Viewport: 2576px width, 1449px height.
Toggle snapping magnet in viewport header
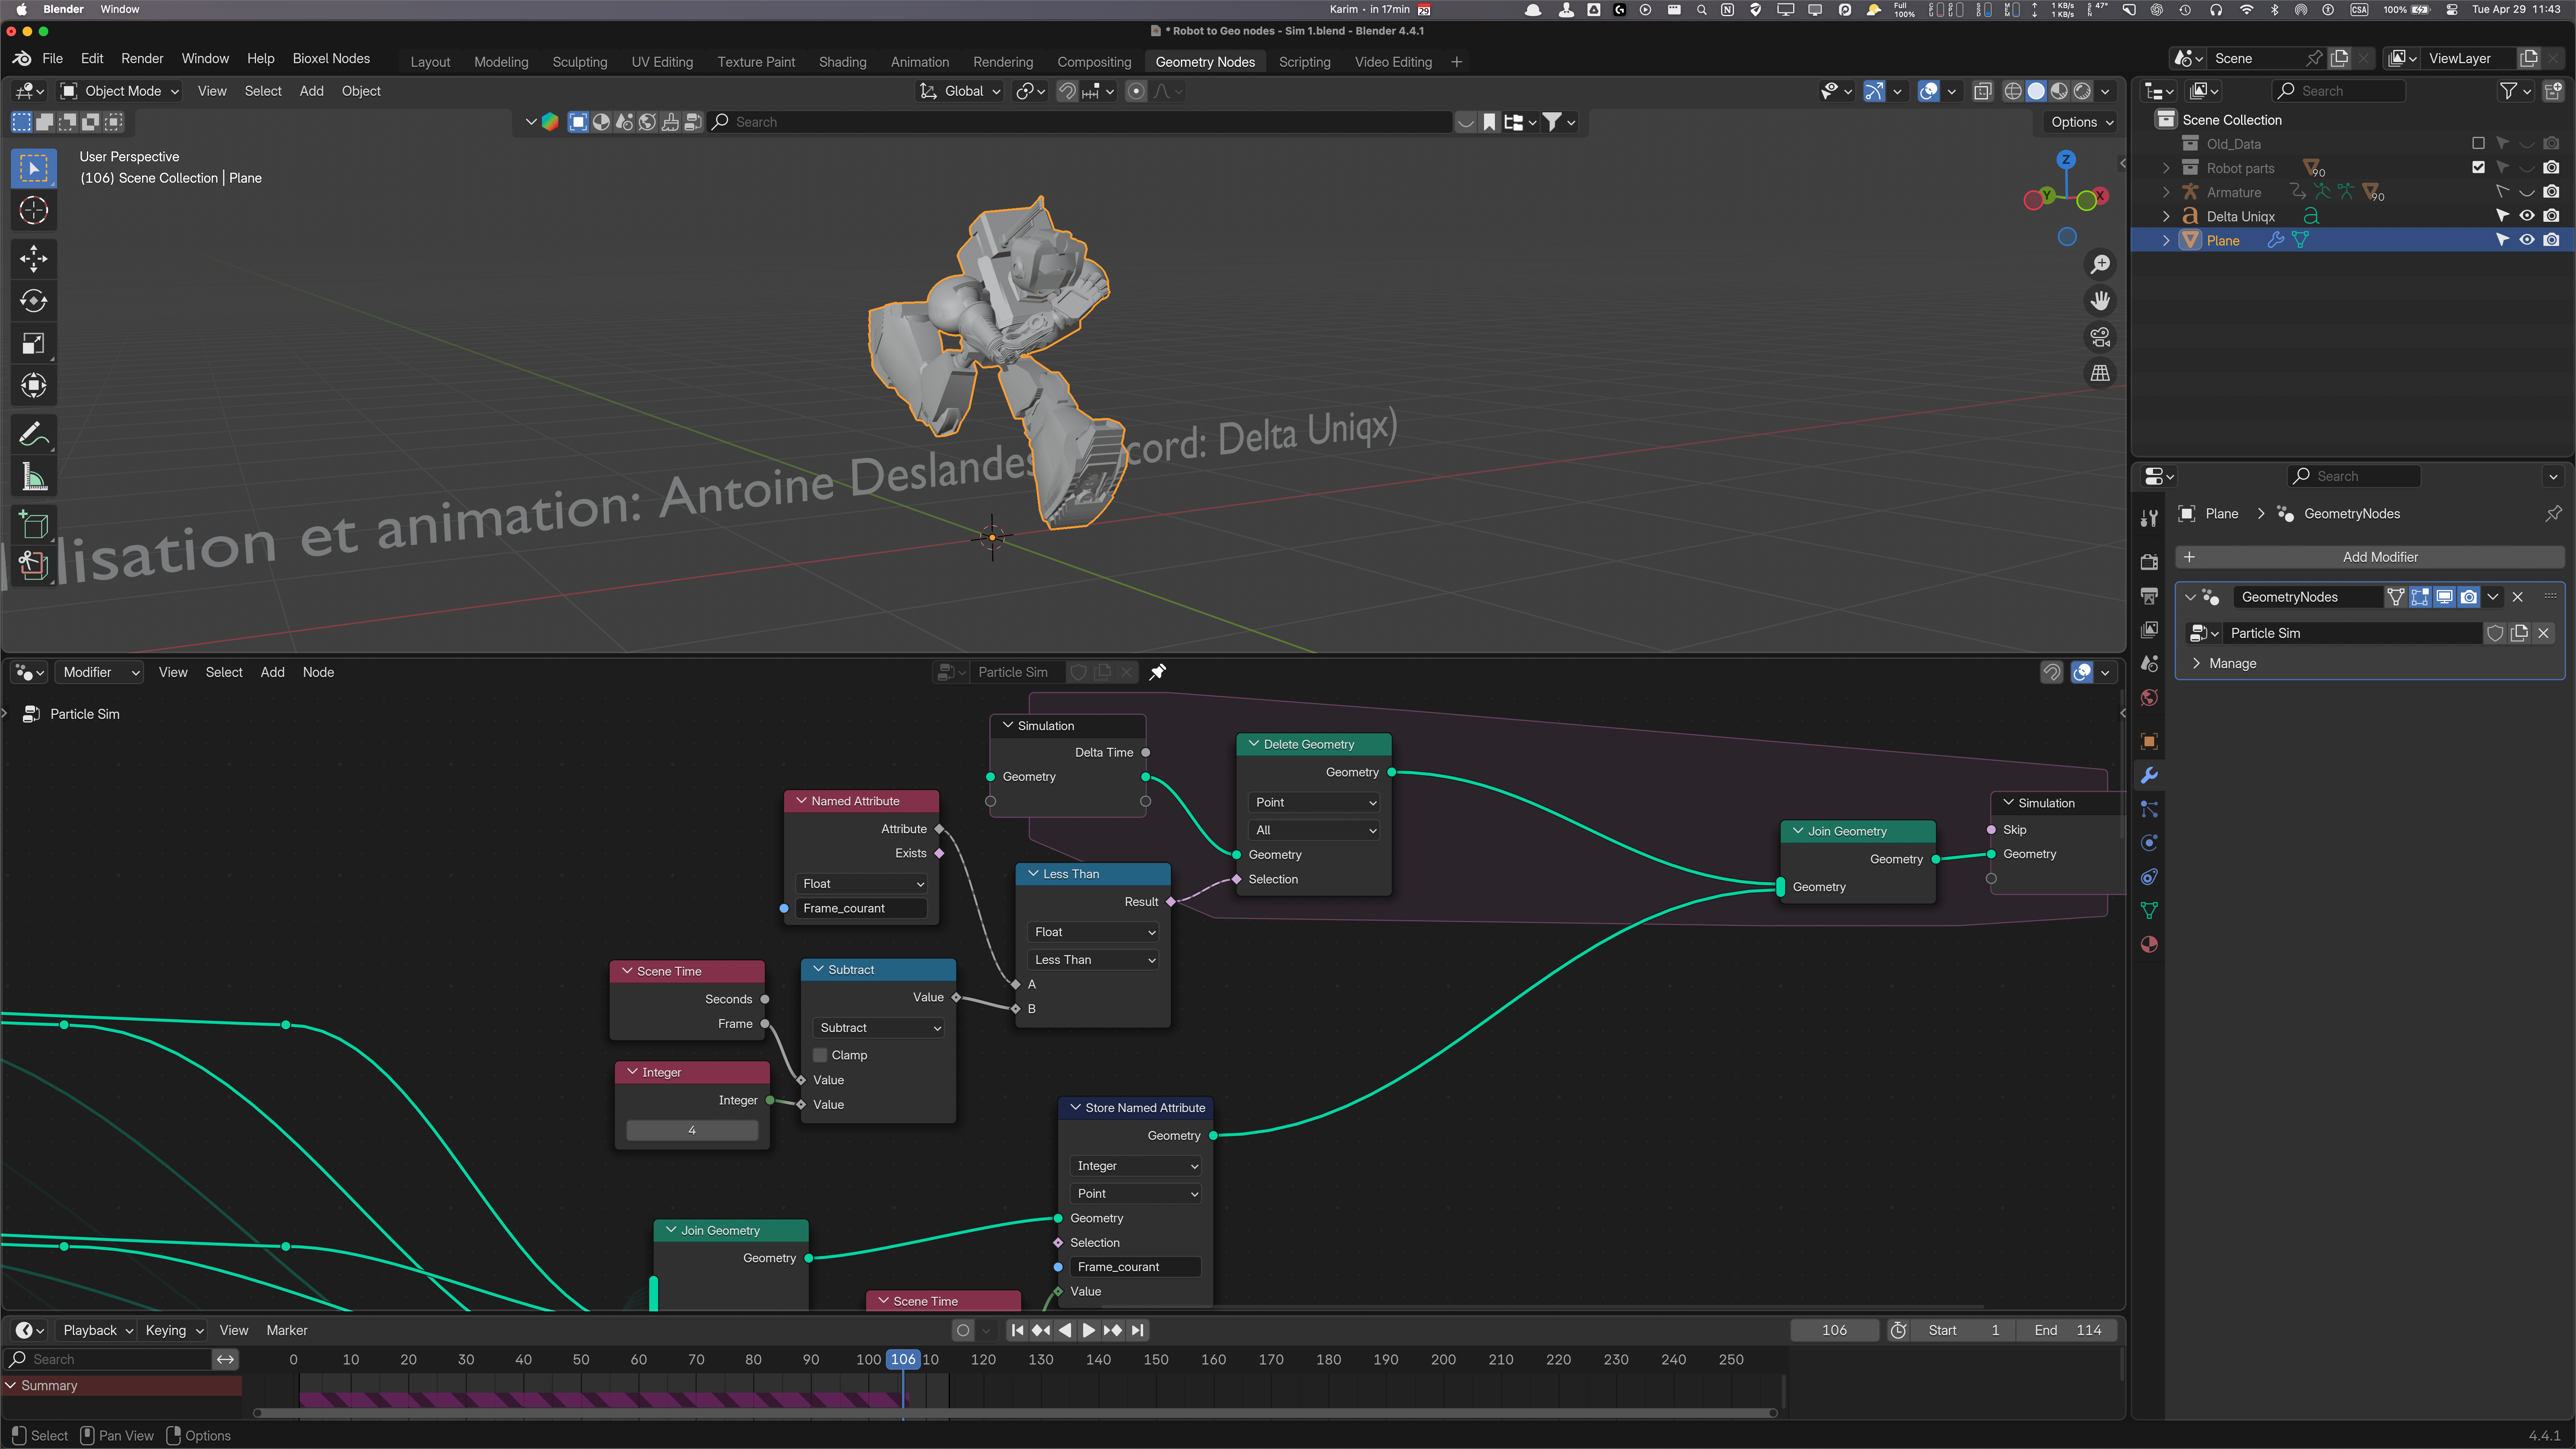(x=1067, y=91)
